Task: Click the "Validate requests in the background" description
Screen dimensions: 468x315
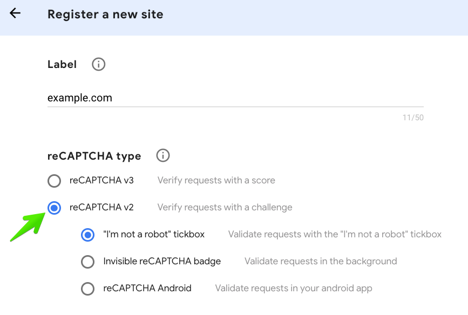Action: click(x=321, y=261)
